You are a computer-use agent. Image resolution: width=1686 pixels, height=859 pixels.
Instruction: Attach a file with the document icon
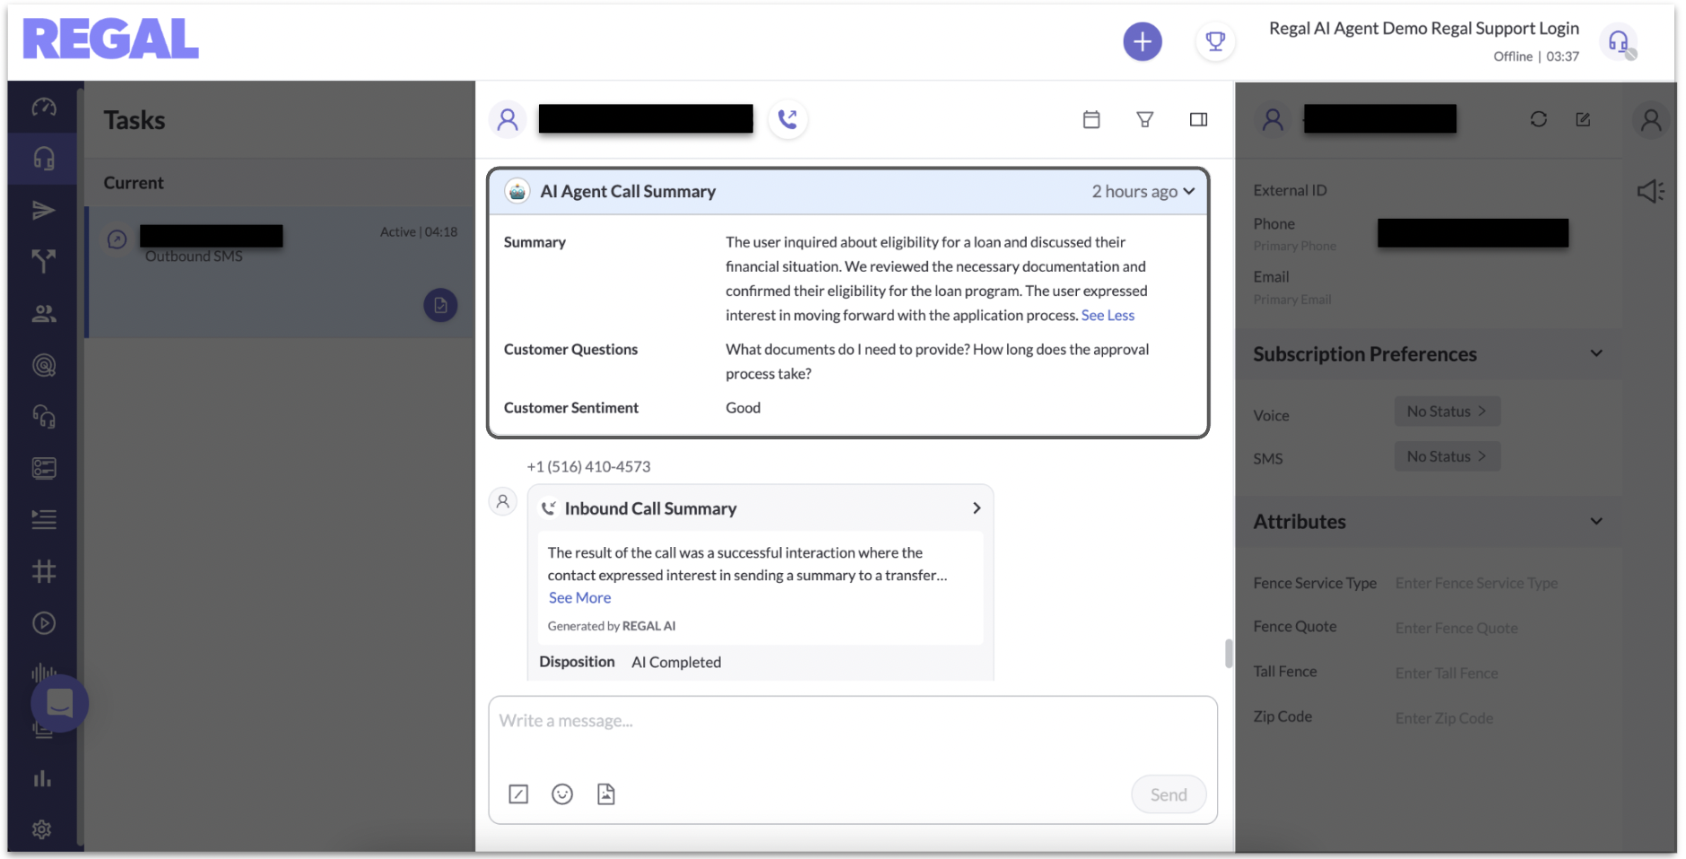pos(606,794)
